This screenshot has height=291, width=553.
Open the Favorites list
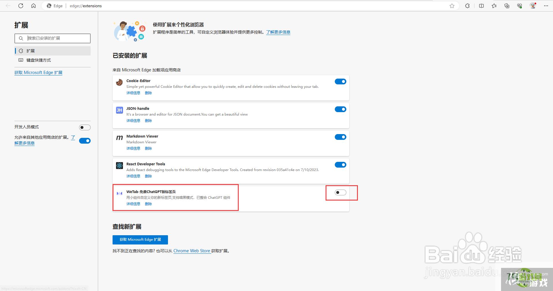click(494, 6)
